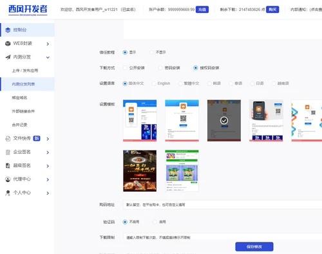Screen dimensions: 322x254
Task: Click the 代理中心 icon in the sidebar
Action: click(8, 179)
